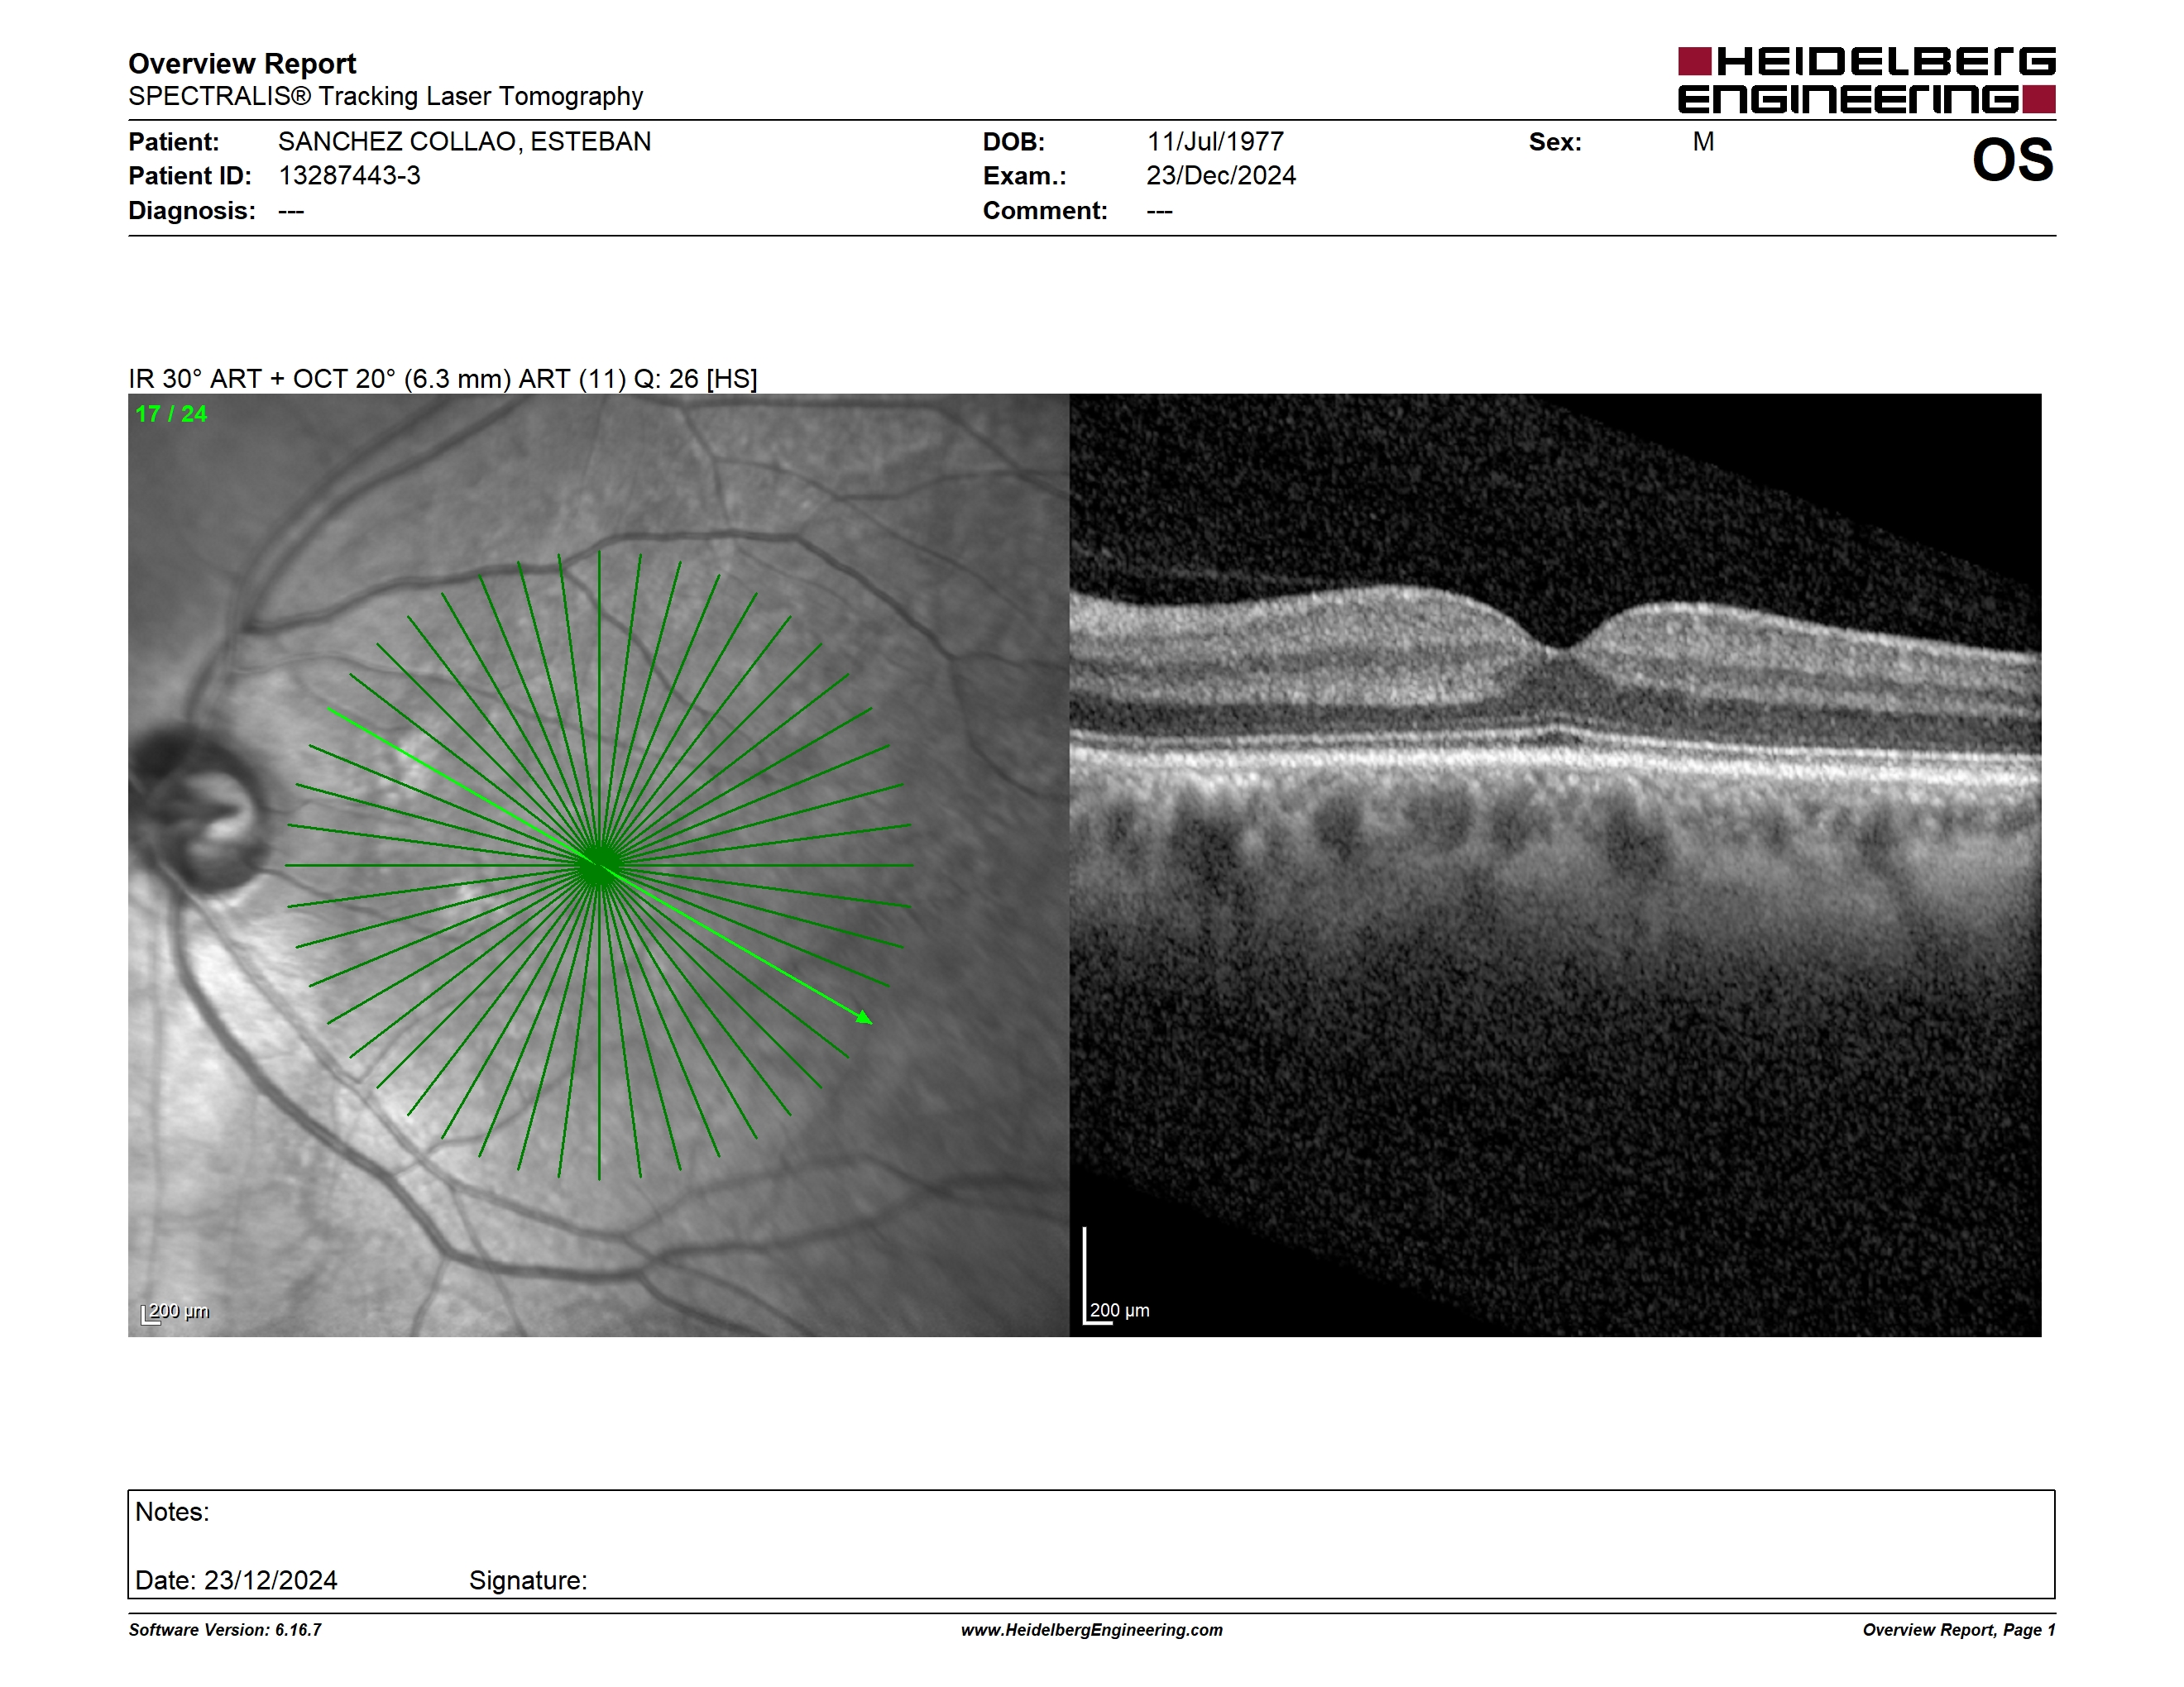
Task: Click the Heidelberg Engineering logo
Action: pos(1866,80)
